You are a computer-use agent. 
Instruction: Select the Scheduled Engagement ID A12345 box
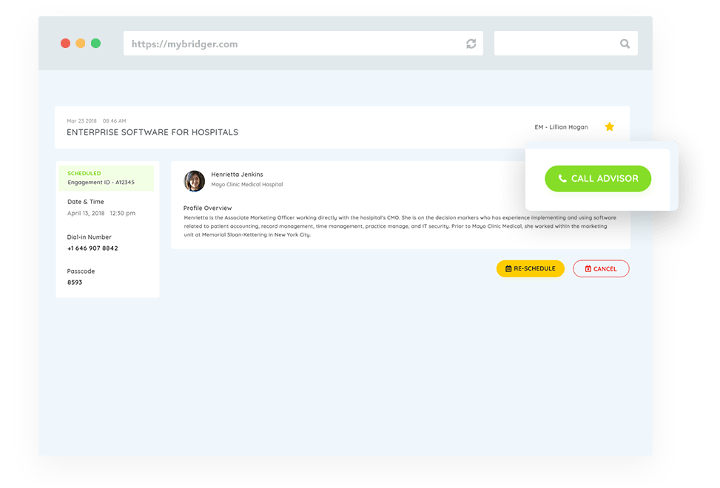tap(107, 178)
